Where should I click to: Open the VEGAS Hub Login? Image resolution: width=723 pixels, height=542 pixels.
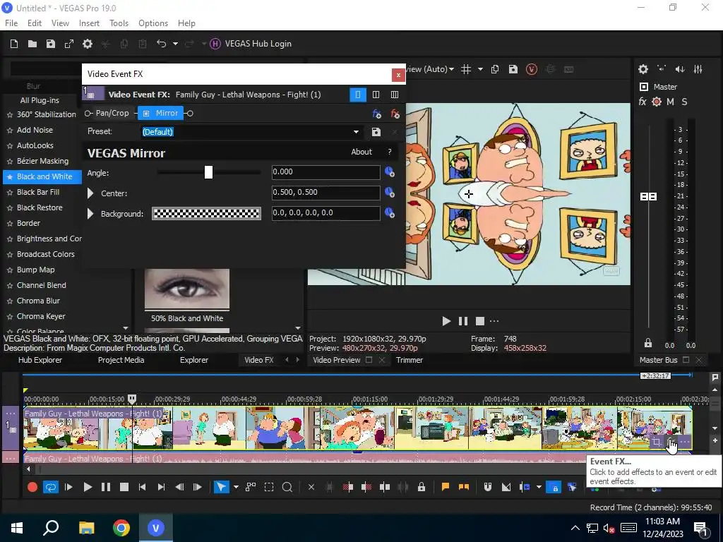[x=251, y=44]
